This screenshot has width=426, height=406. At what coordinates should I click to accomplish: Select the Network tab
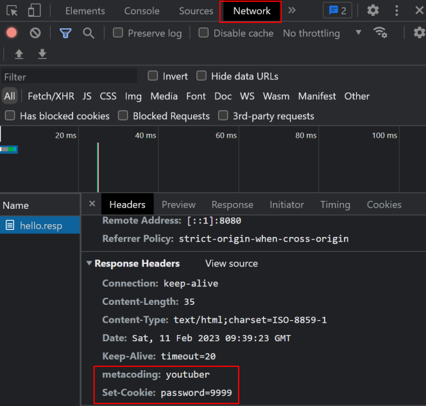pos(251,11)
